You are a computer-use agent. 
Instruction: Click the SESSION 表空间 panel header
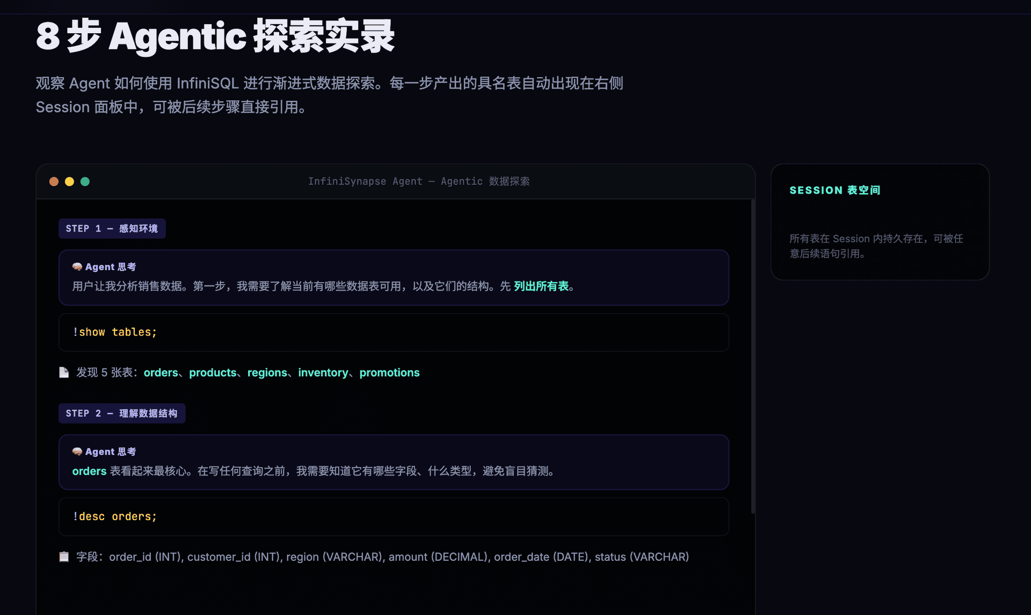click(x=834, y=190)
